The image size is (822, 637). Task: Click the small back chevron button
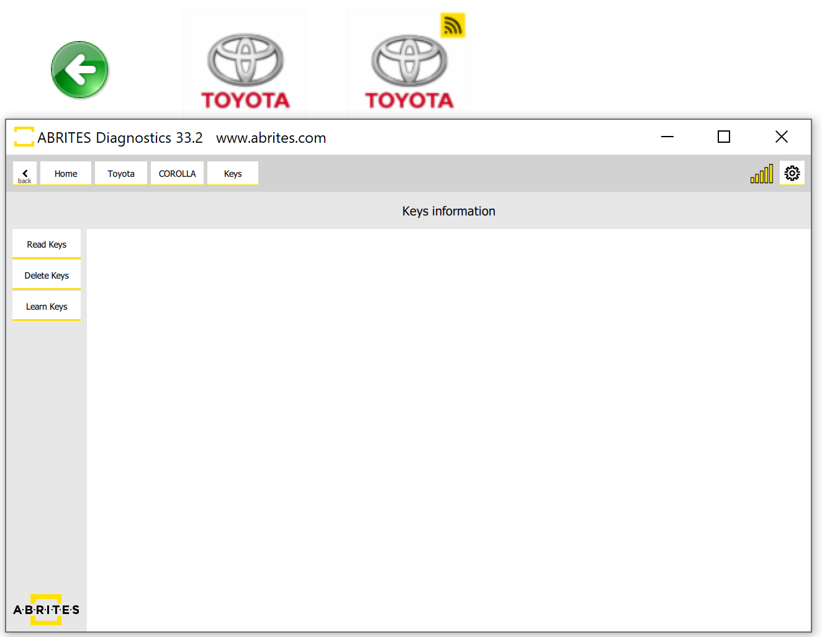coord(25,174)
